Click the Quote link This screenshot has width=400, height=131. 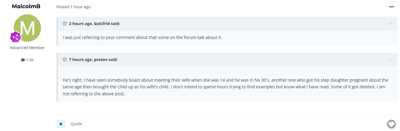[x=76, y=124]
